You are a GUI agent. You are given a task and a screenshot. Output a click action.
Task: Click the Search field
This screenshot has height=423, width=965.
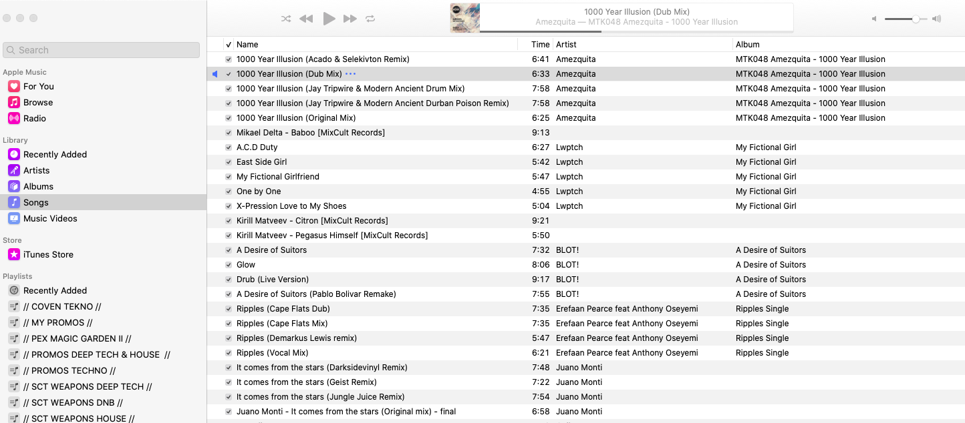[x=102, y=50]
